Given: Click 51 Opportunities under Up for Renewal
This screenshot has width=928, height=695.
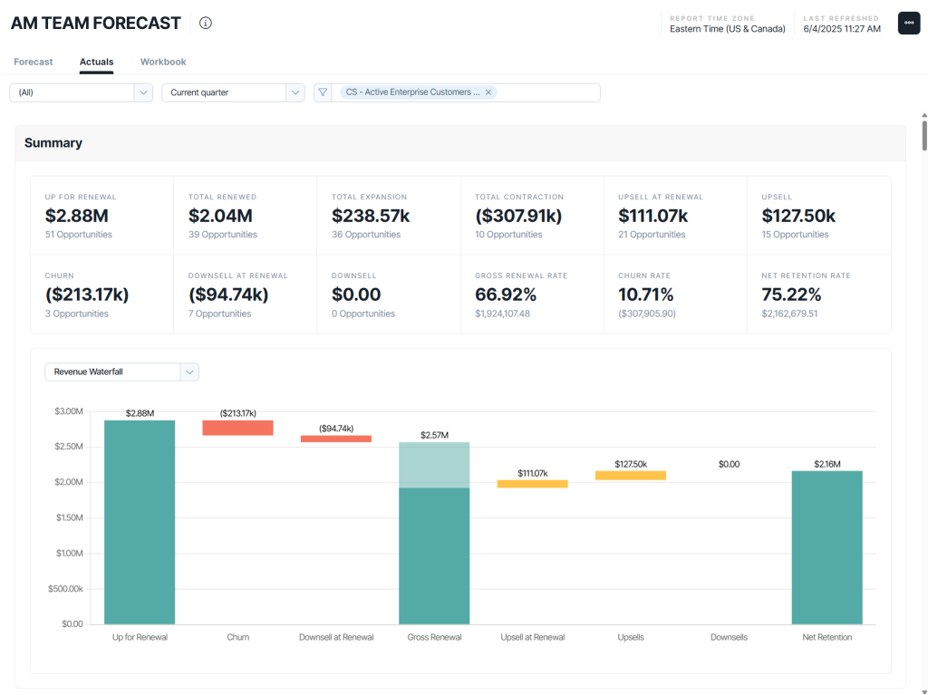Looking at the screenshot, I should pos(77,234).
